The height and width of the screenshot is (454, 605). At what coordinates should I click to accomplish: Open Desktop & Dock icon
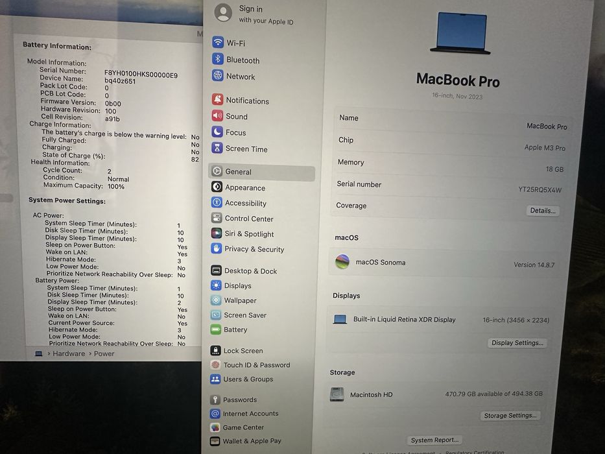216,270
